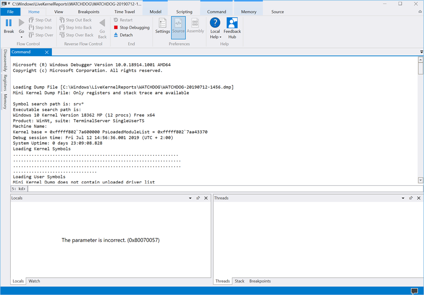Close the Command tab
Viewport: 424px width, 295px height.
click(47, 52)
